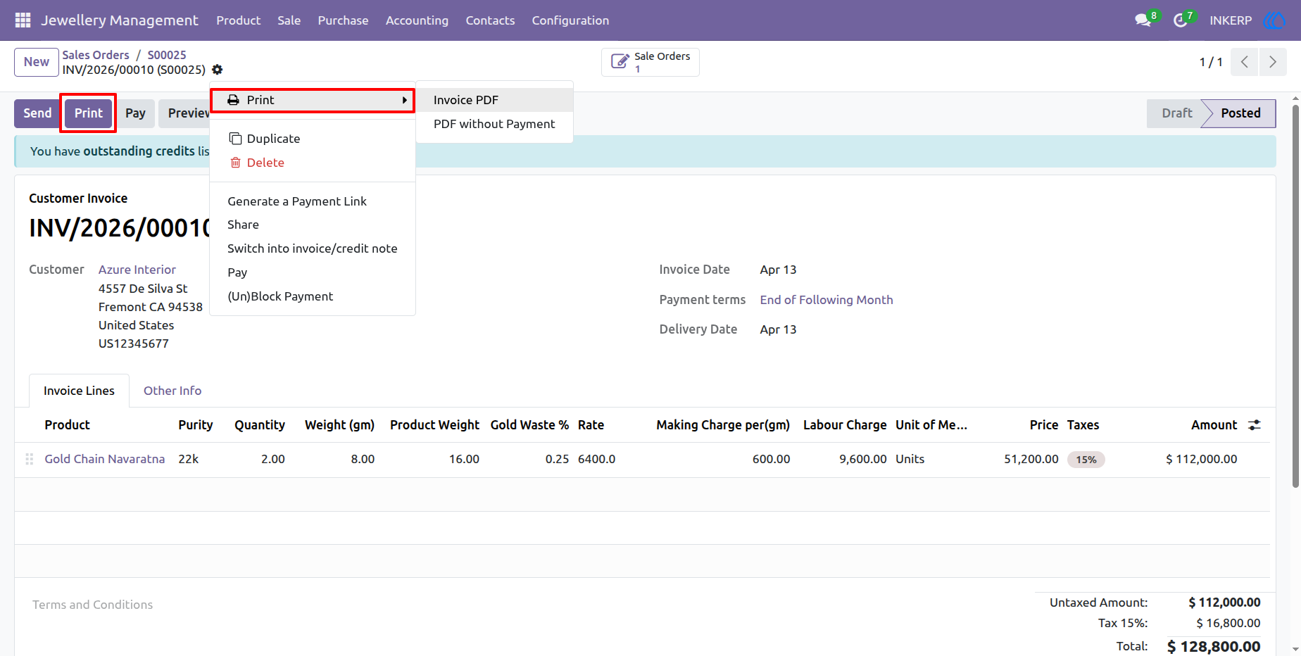The image size is (1301, 656).
Task: Click the 15% tax tag
Action: 1086,460
